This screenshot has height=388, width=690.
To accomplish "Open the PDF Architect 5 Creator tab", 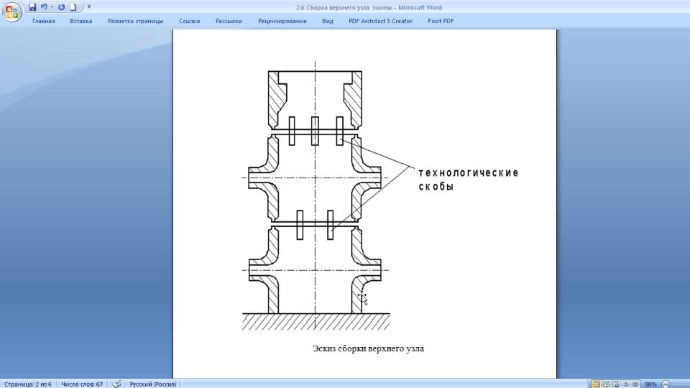I will pos(381,21).
